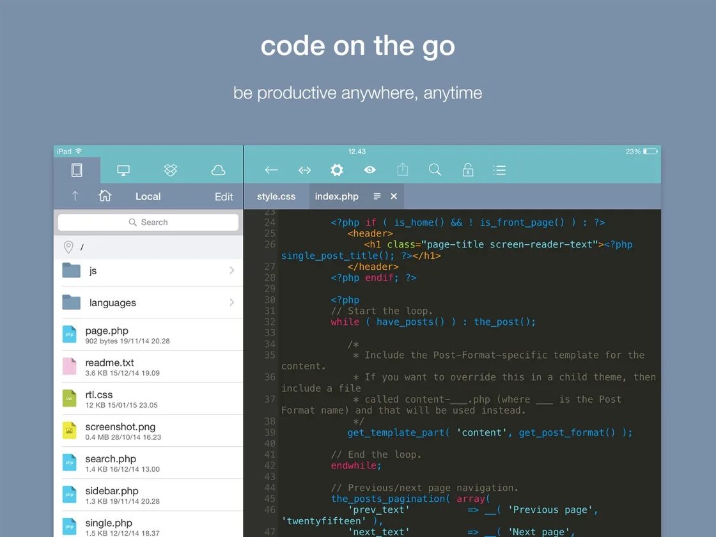Screen dimensions: 716x537
Task: Expand the js folder chevron
Action: click(x=232, y=270)
